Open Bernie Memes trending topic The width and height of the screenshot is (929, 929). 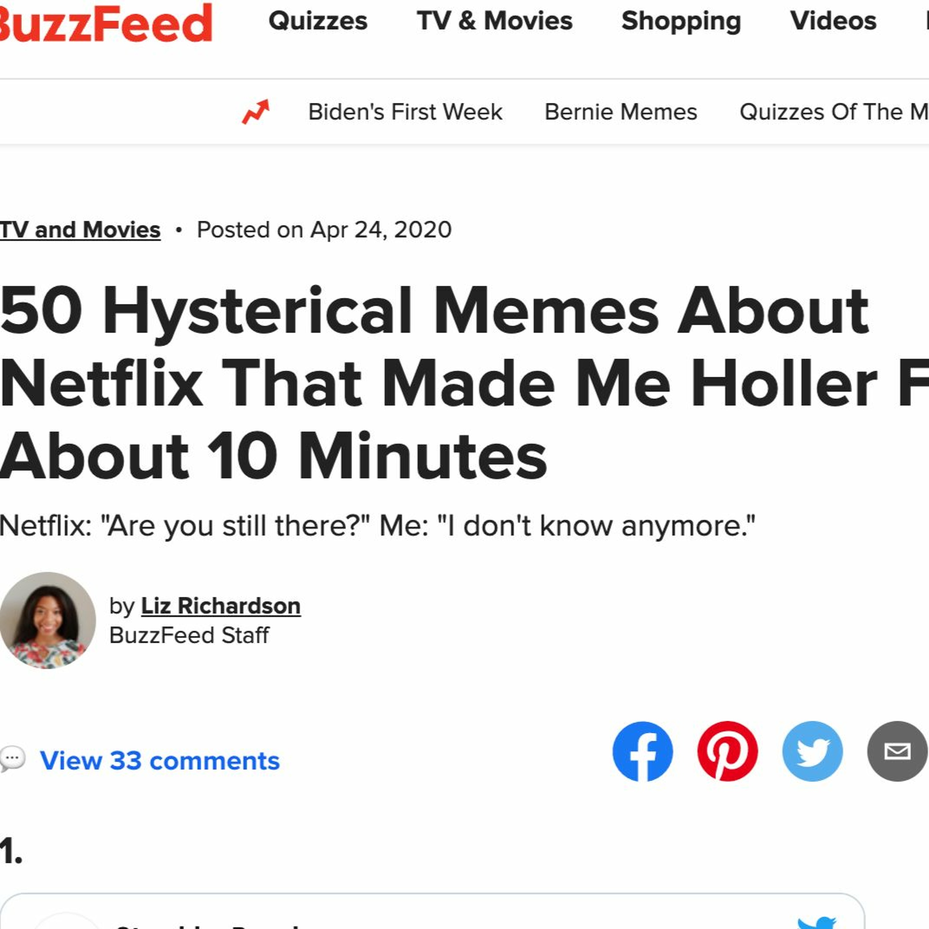(x=621, y=112)
